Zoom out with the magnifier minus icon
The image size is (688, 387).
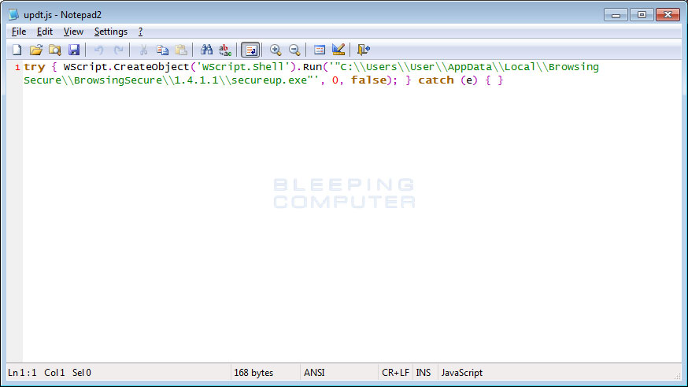coord(294,50)
